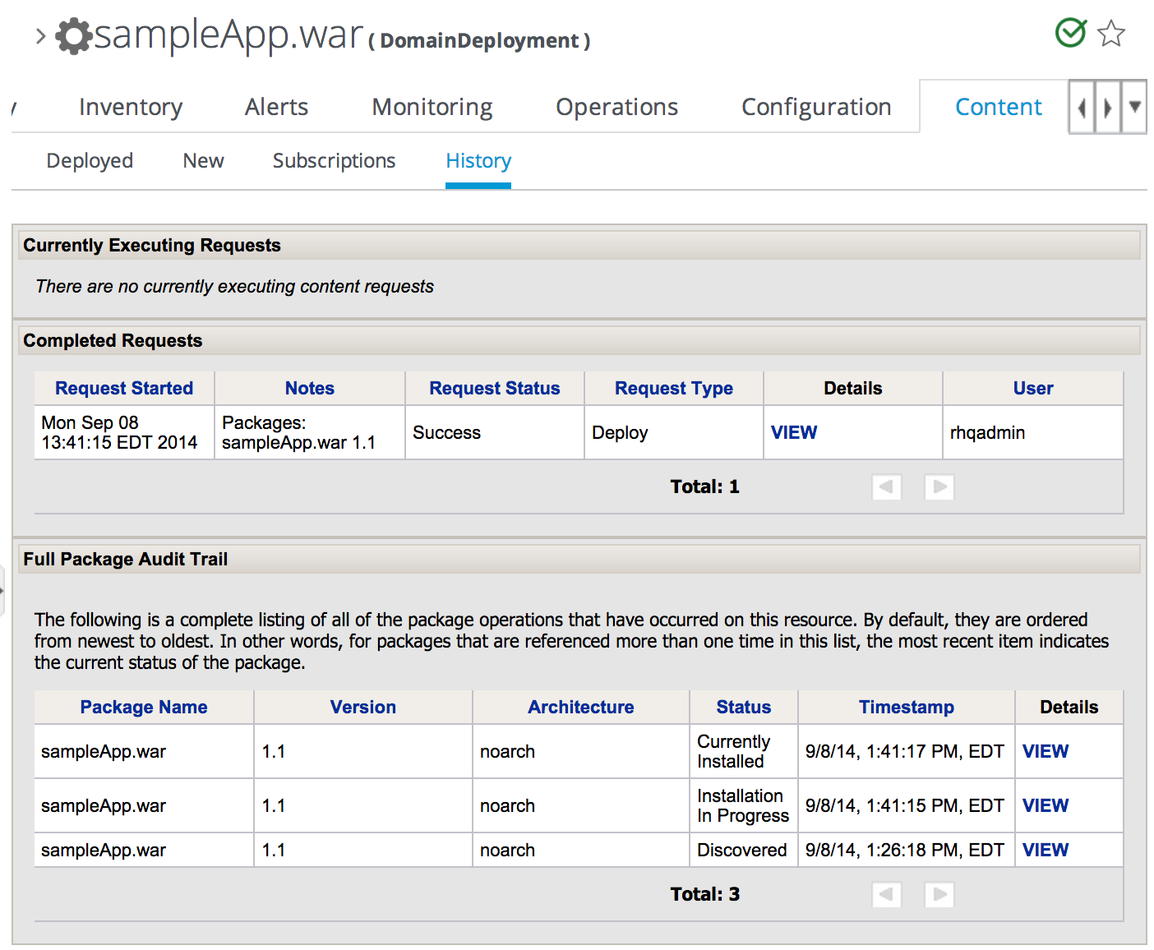Sort by Request Started column
This screenshot has width=1154, height=950.
click(x=124, y=388)
